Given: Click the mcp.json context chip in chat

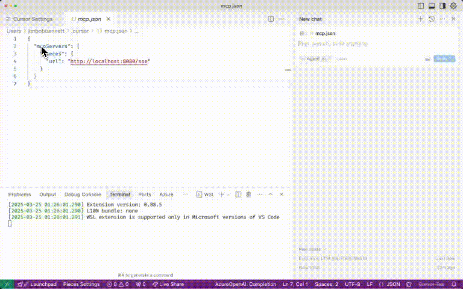Looking at the screenshot, I should pyautogui.click(x=323, y=33).
